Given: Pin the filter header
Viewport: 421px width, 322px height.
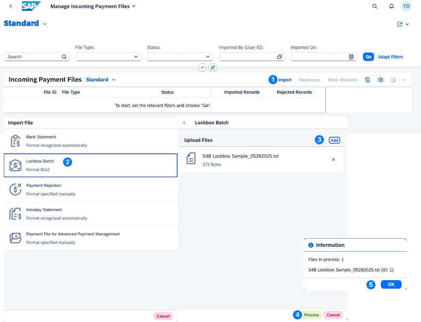Looking at the screenshot, I should [x=213, y=67].
